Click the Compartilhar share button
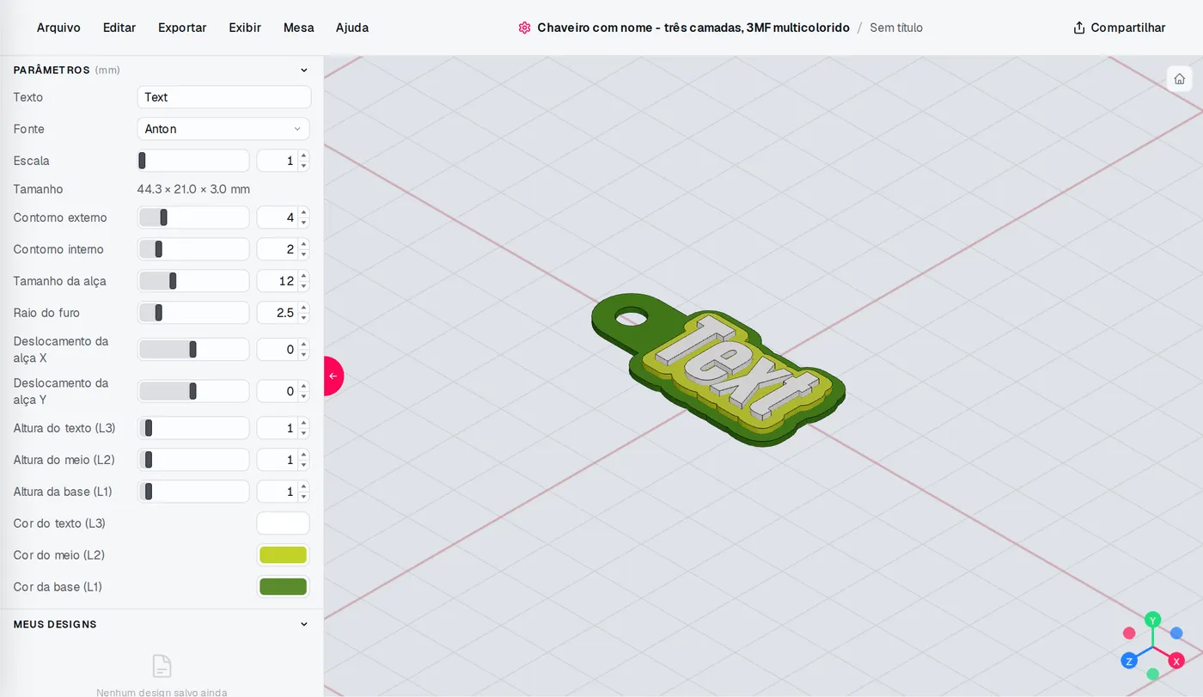Viewport: 1203px width, 697px height. coord(1120,28)
